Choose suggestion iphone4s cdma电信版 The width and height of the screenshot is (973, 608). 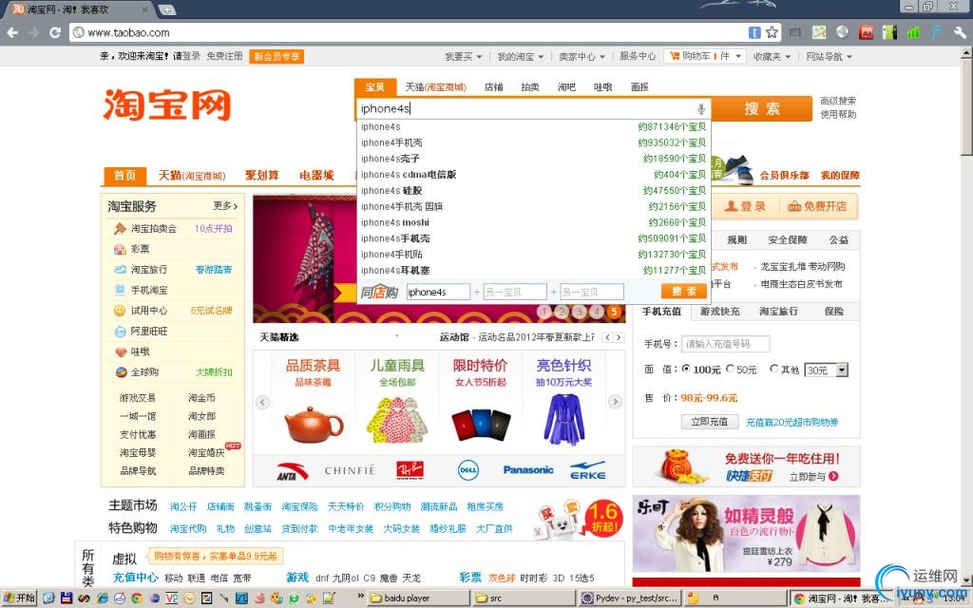click(533, 175)
